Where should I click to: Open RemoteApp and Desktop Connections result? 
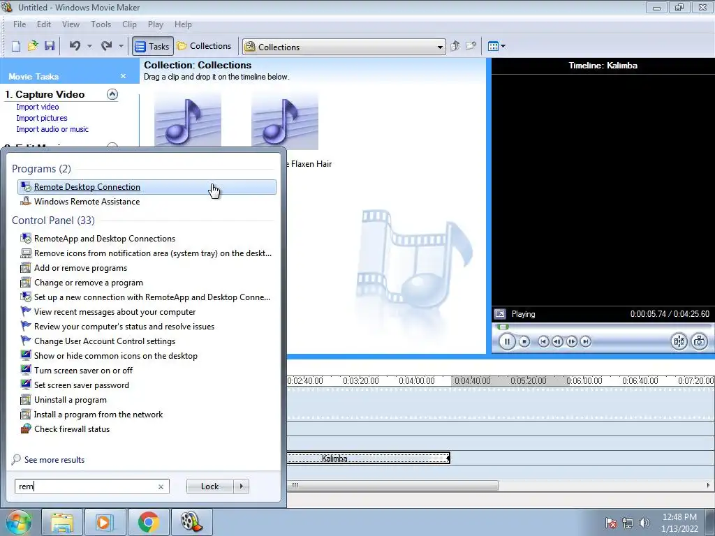coord(147,239)
